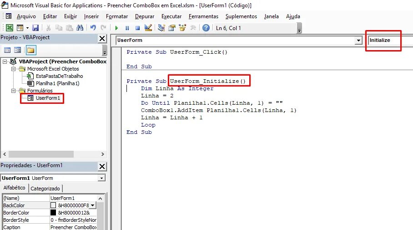The height and width of the screenshot is (230, 413).
Task: Click properties list scroll up arrow
Action: pos(101,199)
